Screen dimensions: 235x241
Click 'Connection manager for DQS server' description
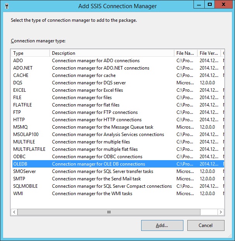[x=89, y=83]
